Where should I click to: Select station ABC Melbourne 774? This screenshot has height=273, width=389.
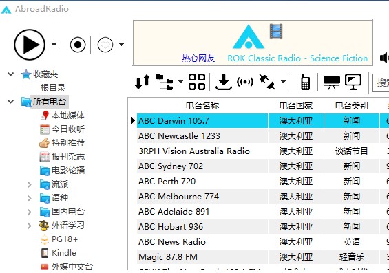(x=202, y=197)
